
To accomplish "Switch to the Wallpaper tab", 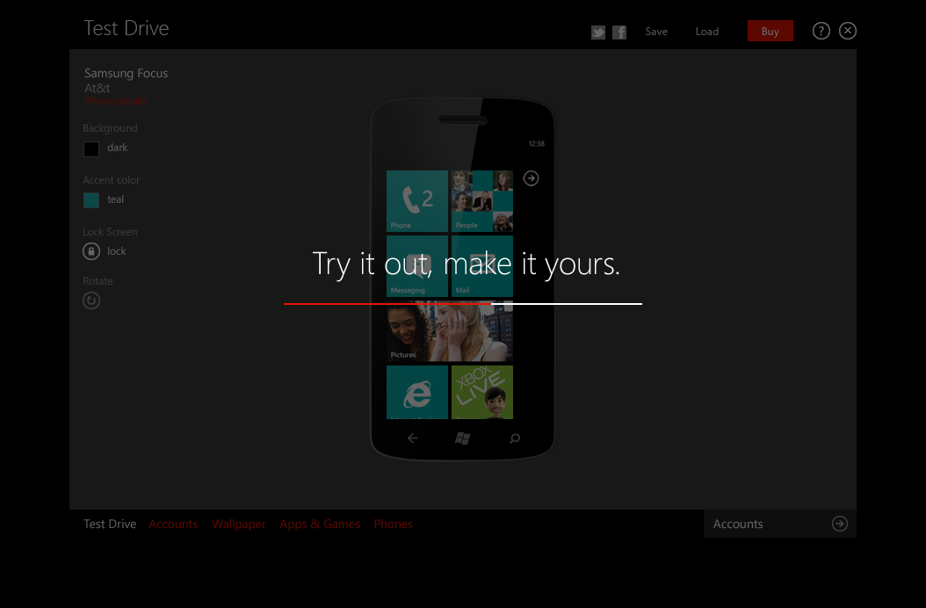I will pos(239,525).
